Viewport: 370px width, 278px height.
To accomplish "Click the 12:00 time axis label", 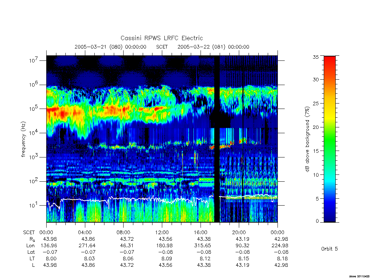I will pos(162,232).
